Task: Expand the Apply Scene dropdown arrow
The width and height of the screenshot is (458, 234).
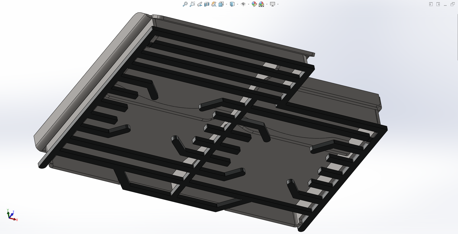Action: (267, 4)
